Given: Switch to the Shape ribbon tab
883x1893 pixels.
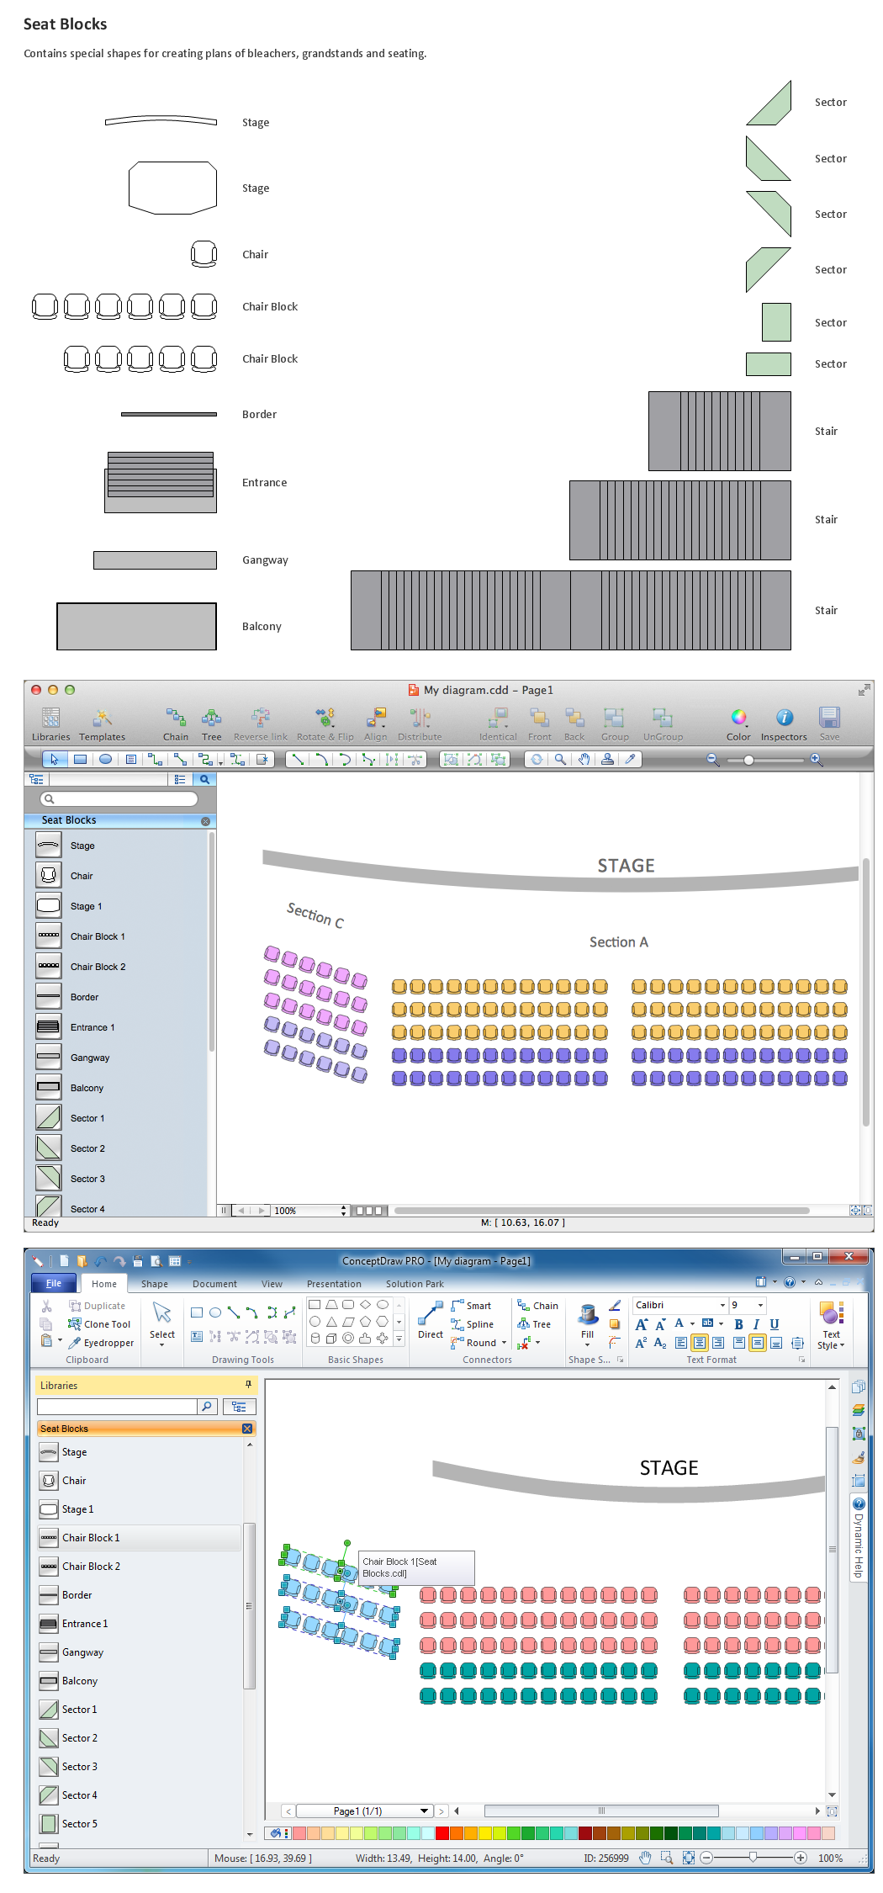Looking at the screenshot, I should click(x=155, y=1284).
